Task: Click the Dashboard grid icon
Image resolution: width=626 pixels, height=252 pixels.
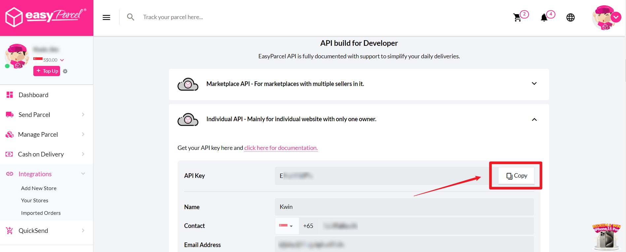Action: pyautogui.click(x=10, y=95)
